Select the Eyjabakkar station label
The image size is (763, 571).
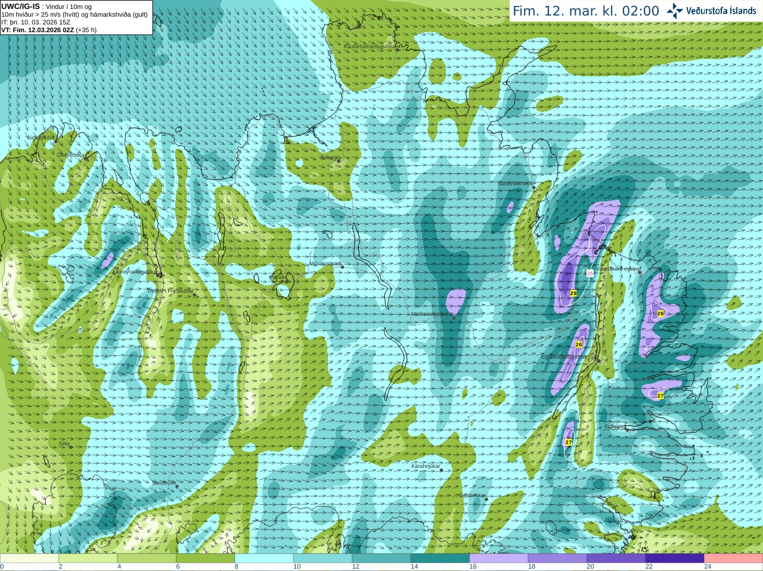click(x=472, y=495)
